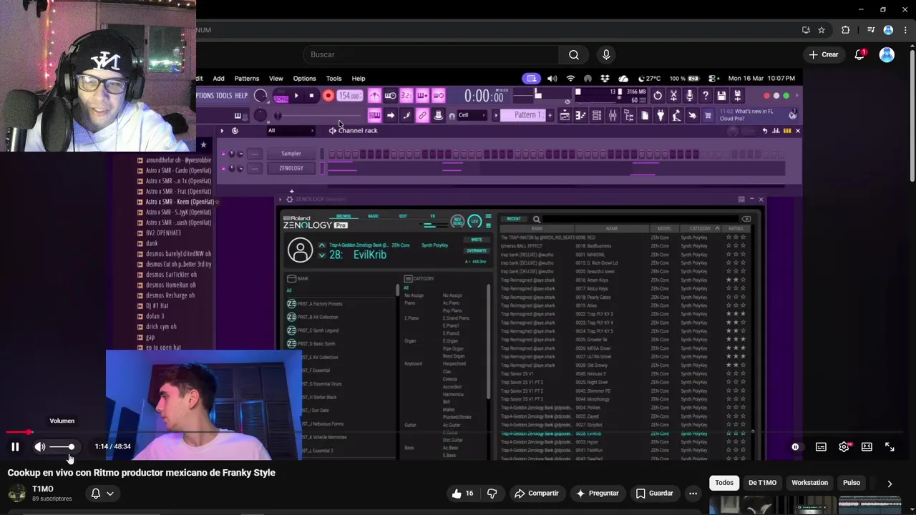The height and width of the screenshot is (515, 916).
Task: Open the All channel filter dropdown
Action: pyautogui.click(x=290, y=131)
